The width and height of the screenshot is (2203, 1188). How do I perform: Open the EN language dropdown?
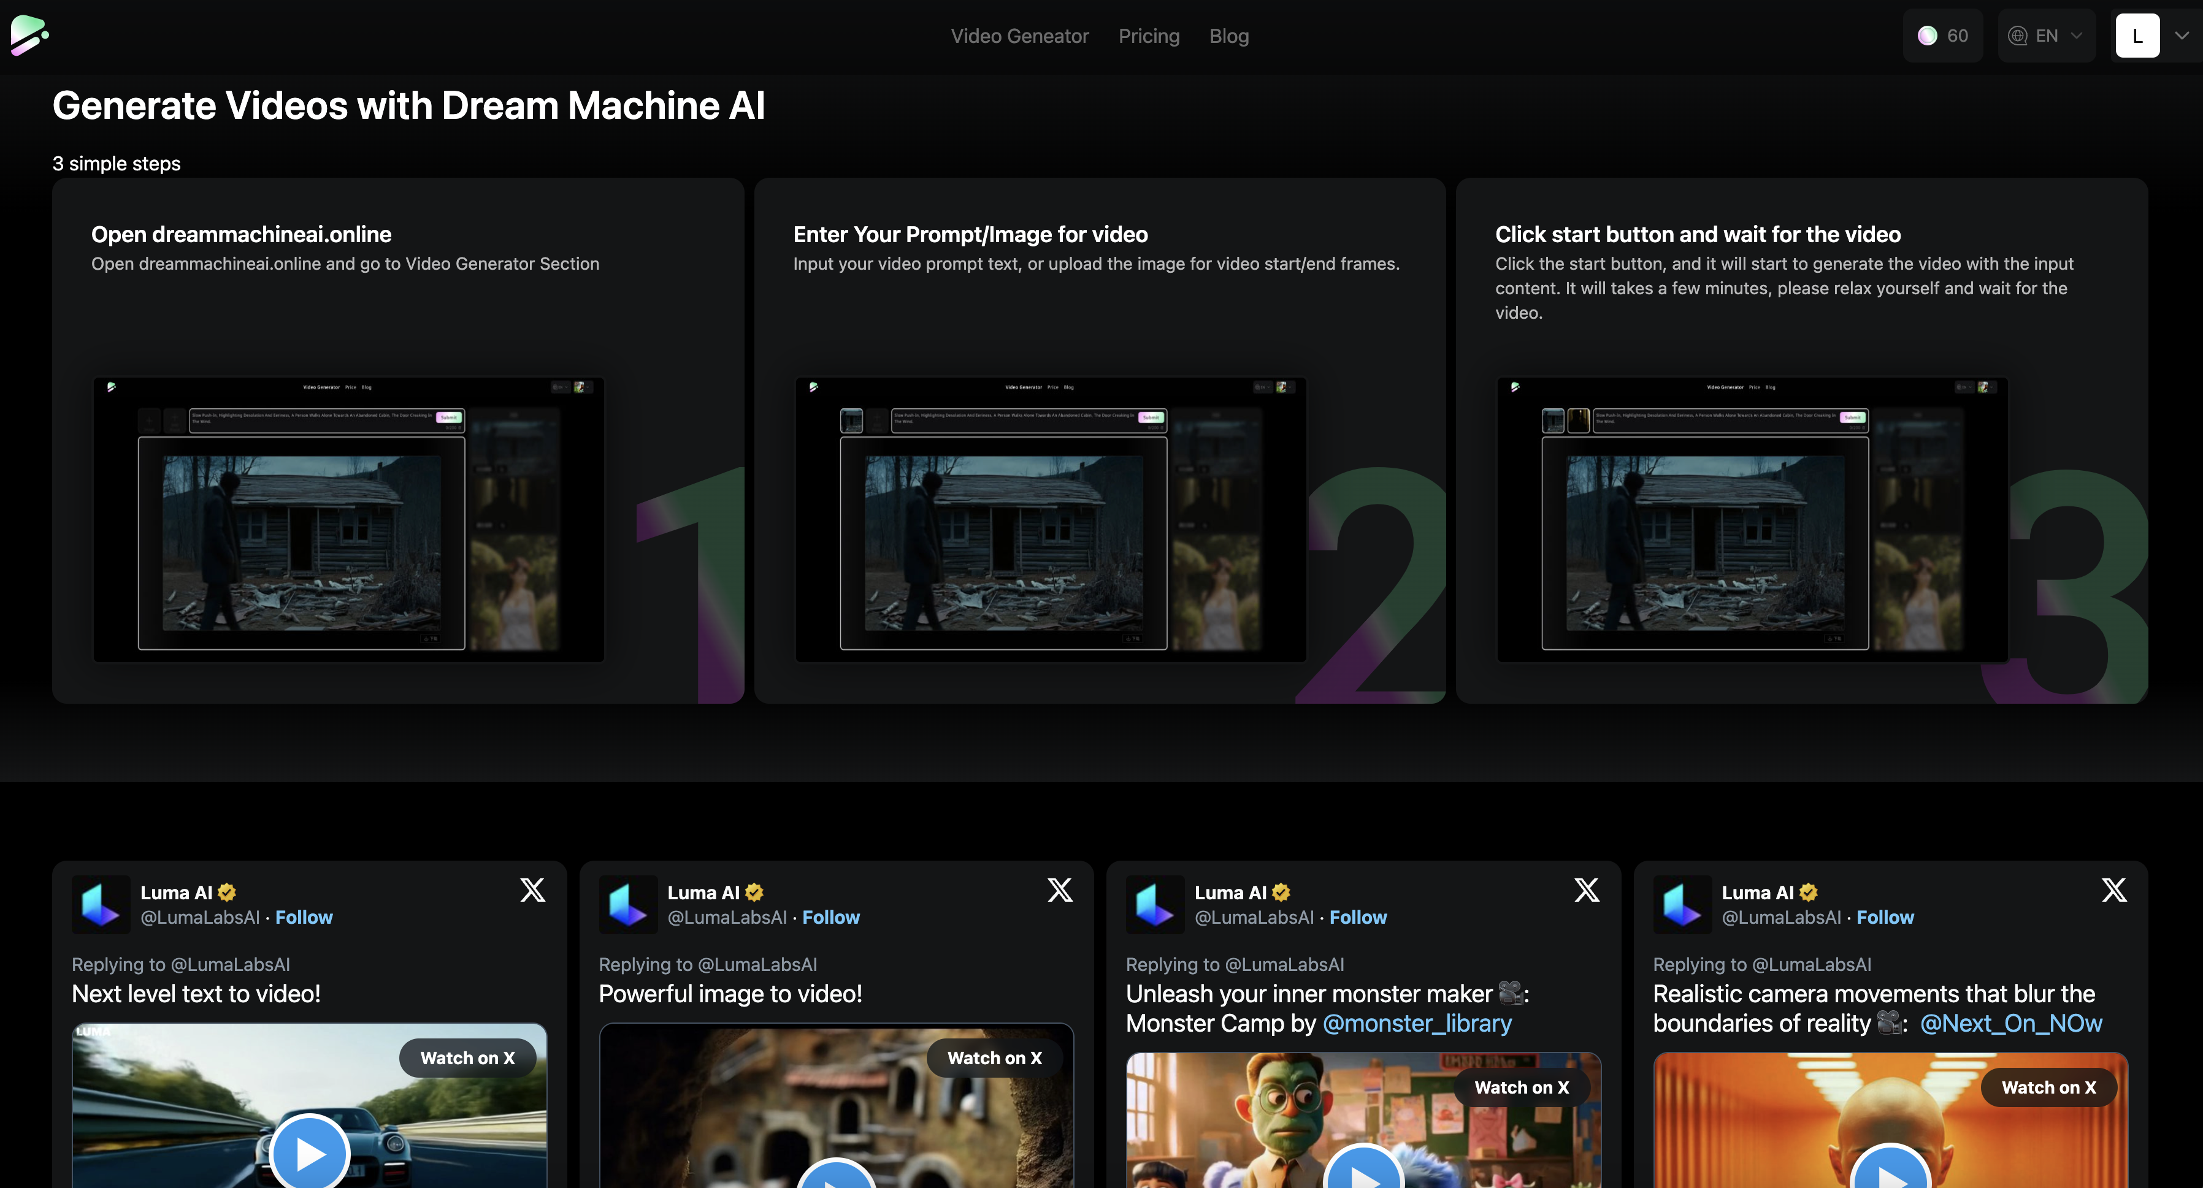[x=2047, y=36]
